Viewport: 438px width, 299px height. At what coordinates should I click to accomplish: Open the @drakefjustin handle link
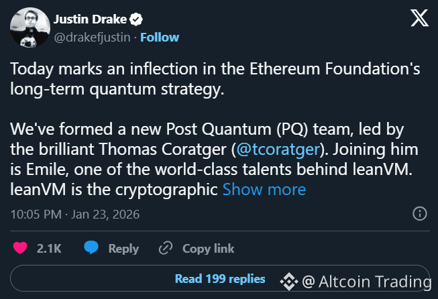(x=89, y=37)
